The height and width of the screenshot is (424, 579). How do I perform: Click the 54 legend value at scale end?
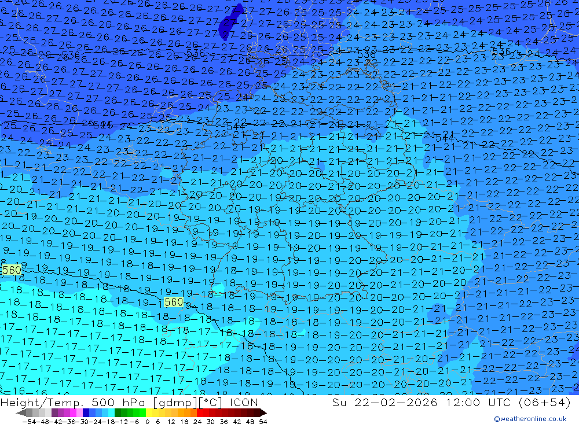pyautogui.click(x=263, y=422)
